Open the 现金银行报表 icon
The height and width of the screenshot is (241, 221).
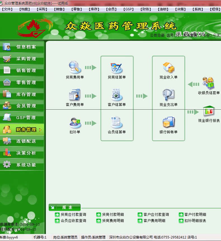(208, 111)
